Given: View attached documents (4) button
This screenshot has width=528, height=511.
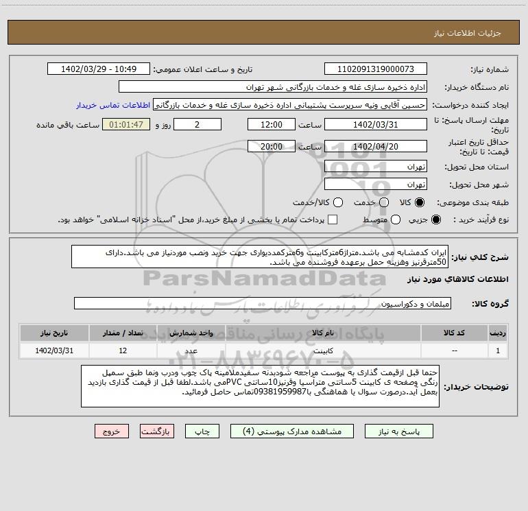Looking at the screenshot, I should tap(292, 431).
